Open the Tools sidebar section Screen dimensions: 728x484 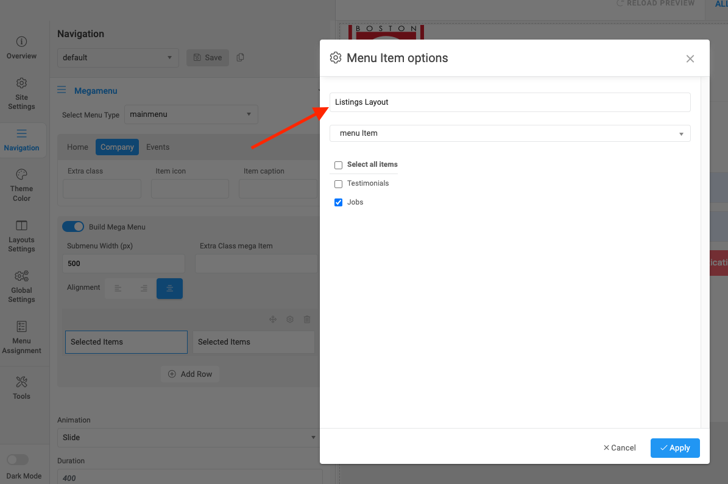[x=21, y=388]
